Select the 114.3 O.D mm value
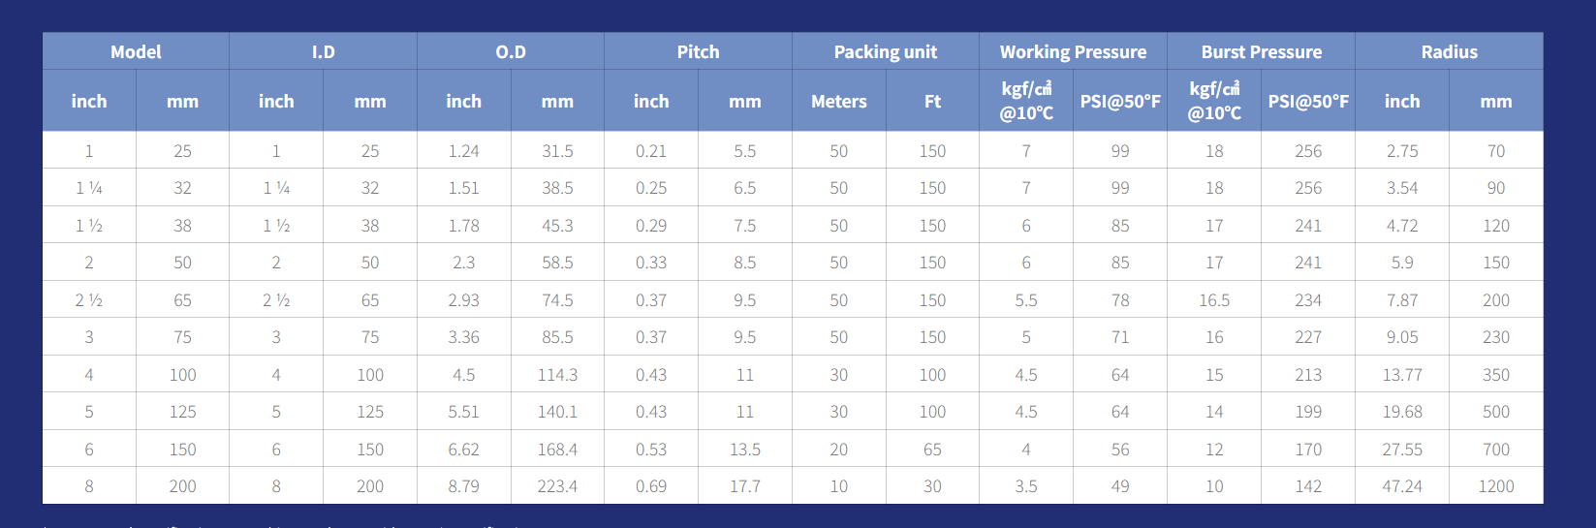Screen dimensions: 1596x528 [557, 375]
